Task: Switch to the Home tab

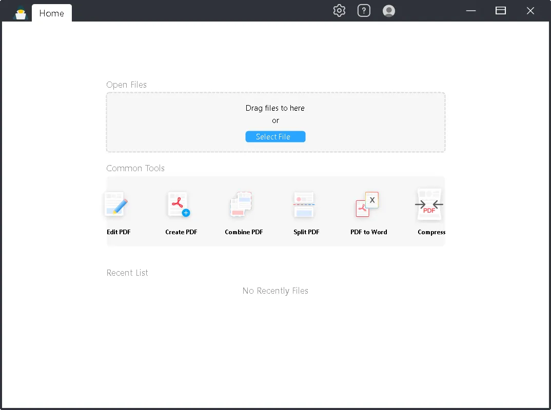Action: (52, 13)
